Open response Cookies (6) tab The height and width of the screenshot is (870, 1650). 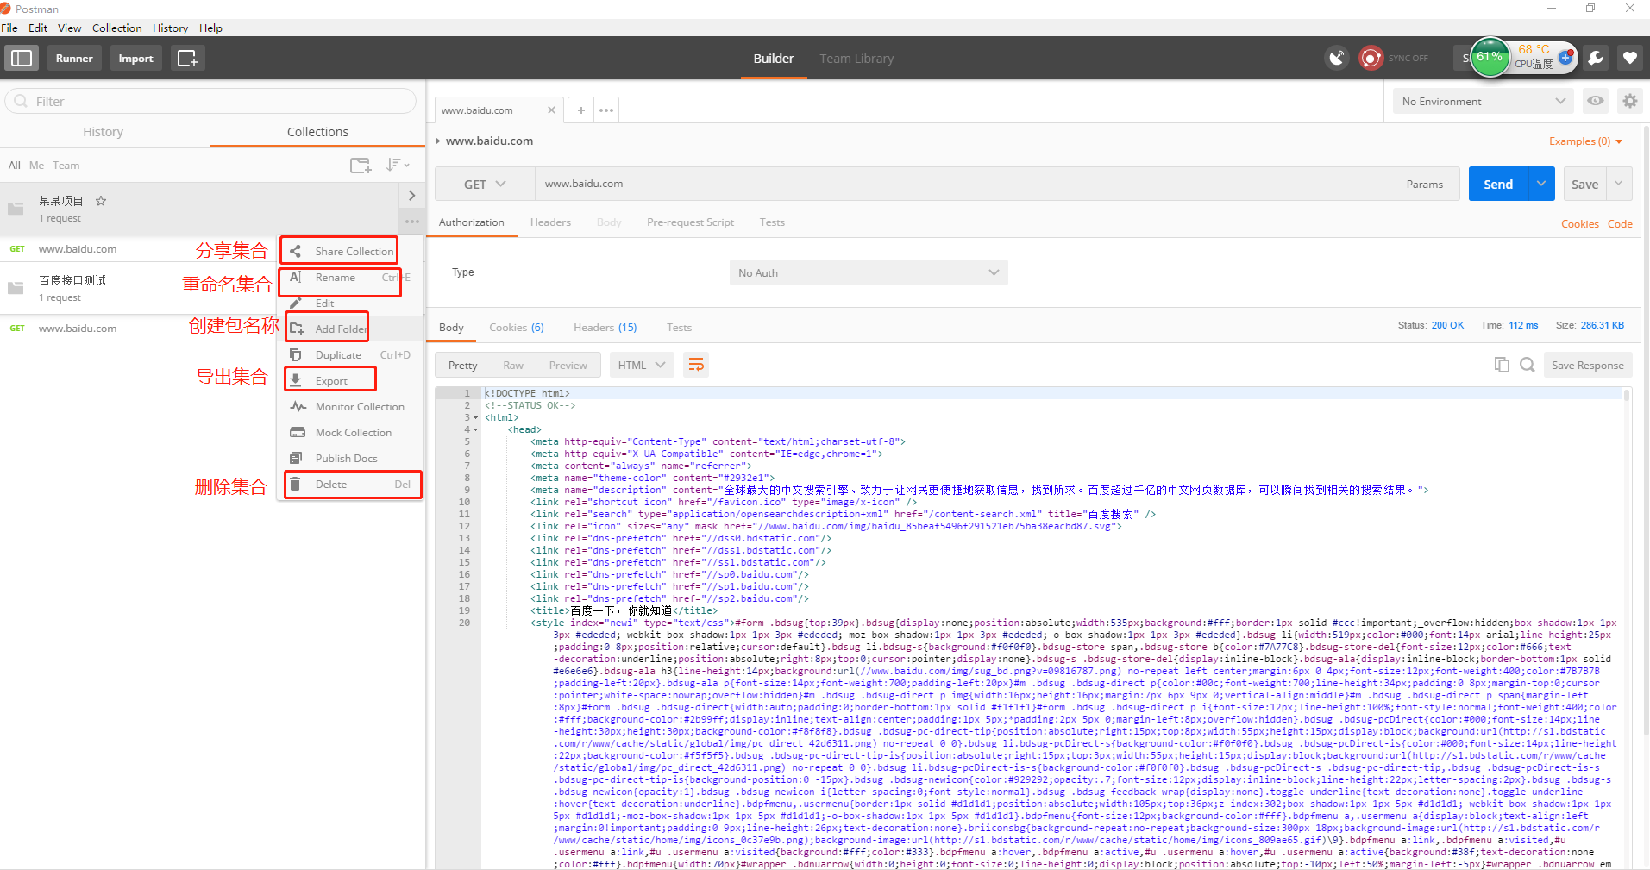click(516, 327)
